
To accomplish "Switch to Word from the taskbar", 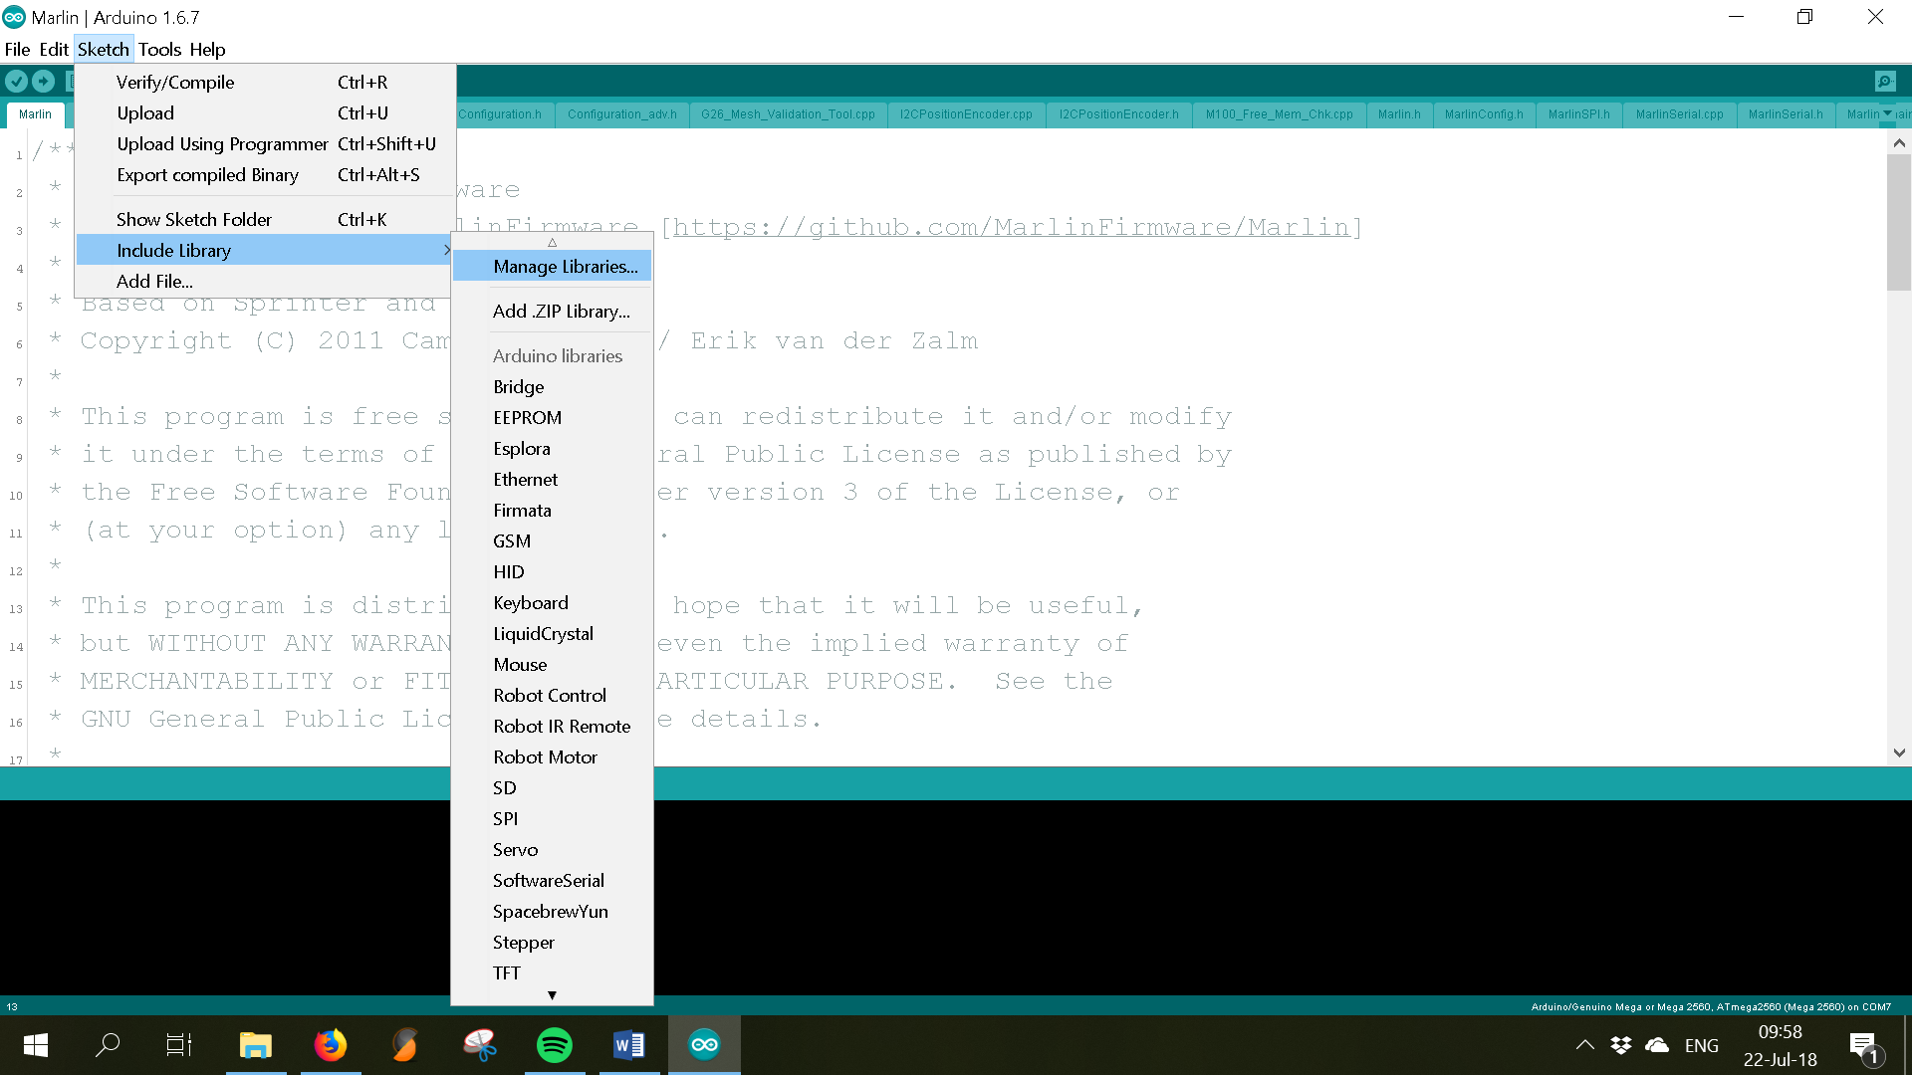I will click(x=629, y=1045).
